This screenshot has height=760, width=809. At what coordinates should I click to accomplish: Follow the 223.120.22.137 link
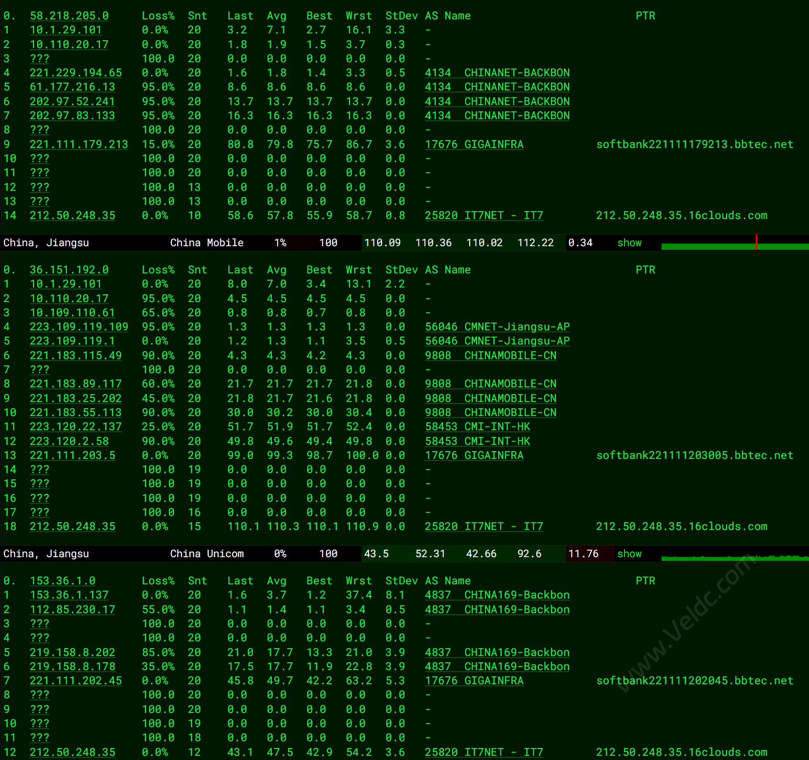coord(76,427)
